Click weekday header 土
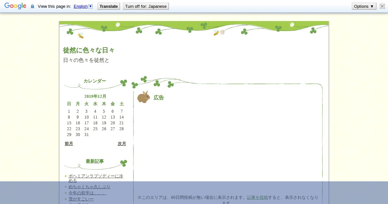The height and width of the screenshot is (204, 388). click(122, 104)
